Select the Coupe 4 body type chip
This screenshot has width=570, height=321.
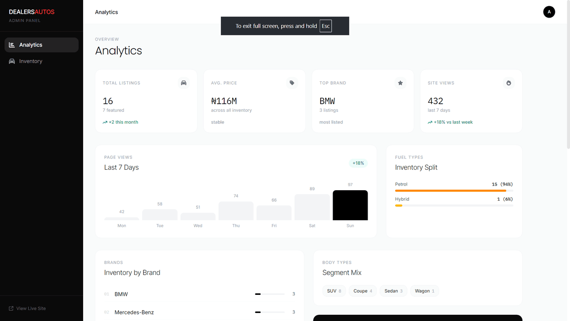point(363,291)
